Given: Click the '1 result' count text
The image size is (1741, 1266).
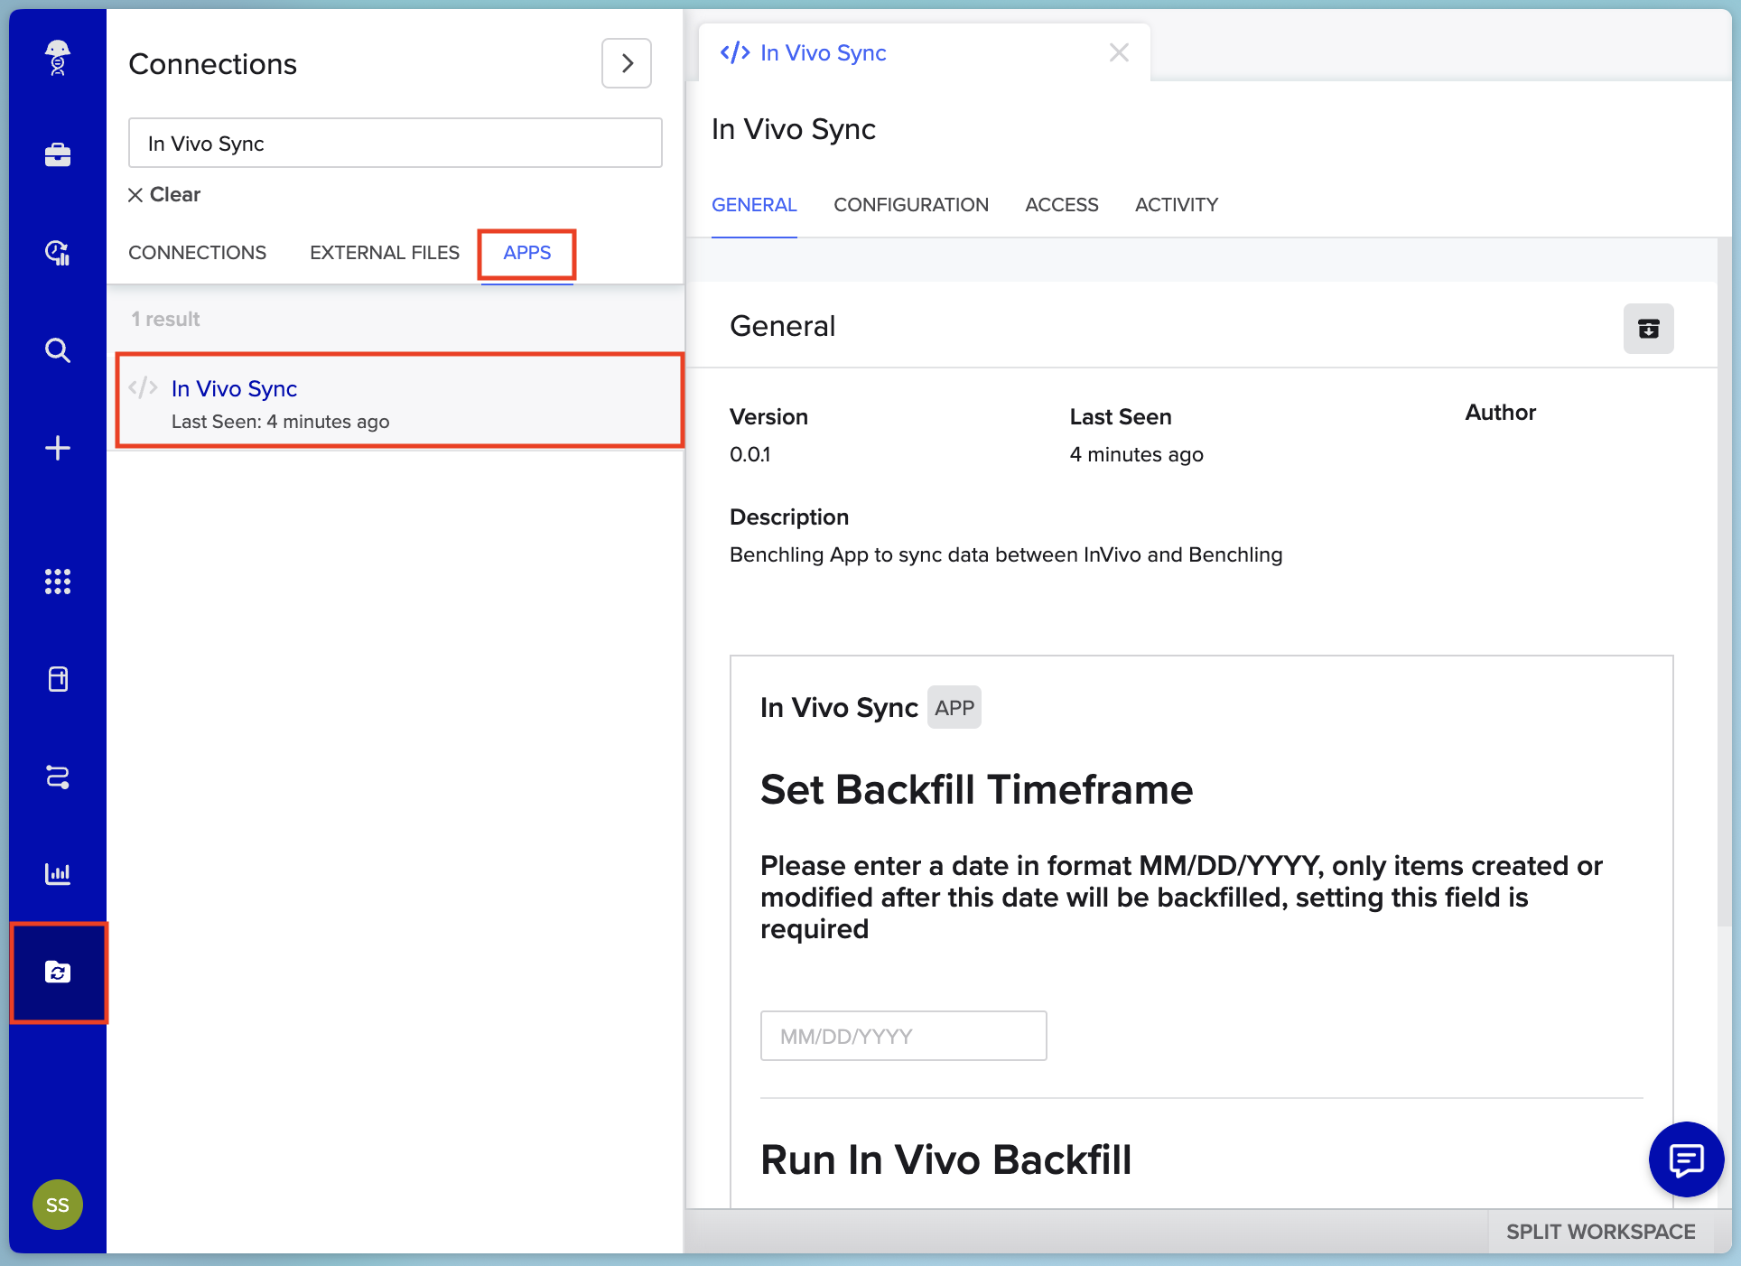Looking at the screenshot, I should tap(165, 319).
